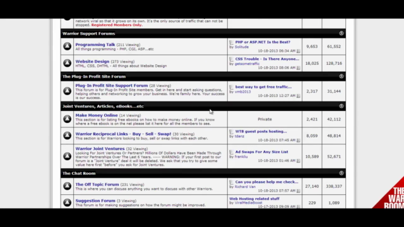Open The Chat Room header link
The image size is (404, 227).
(x=79, y=173)
